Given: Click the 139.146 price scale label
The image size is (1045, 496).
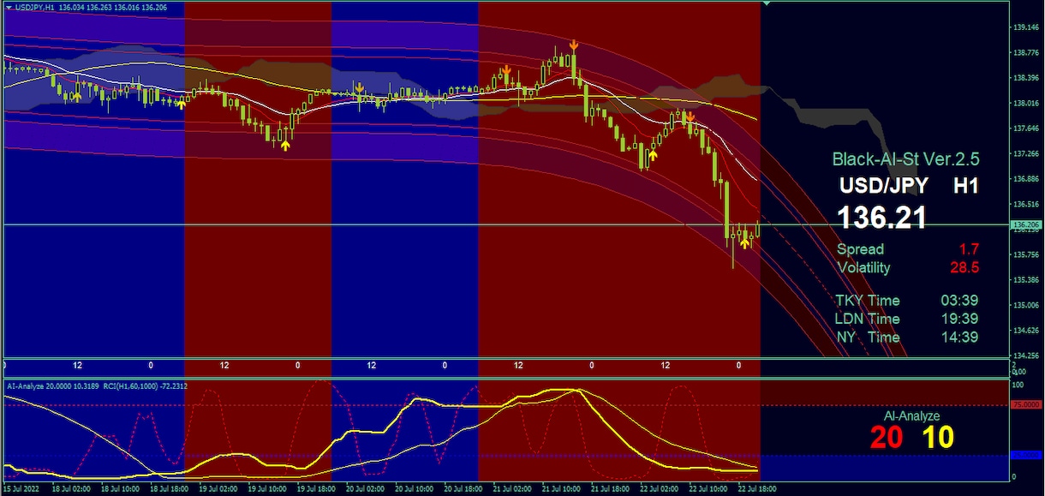Looking at the screenshot, I should point(1025,27).
